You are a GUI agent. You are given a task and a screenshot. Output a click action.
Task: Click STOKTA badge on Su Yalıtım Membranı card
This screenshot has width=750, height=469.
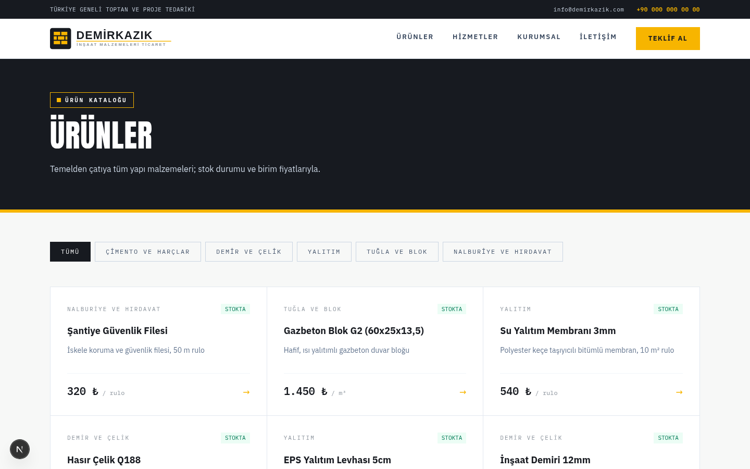668,309
